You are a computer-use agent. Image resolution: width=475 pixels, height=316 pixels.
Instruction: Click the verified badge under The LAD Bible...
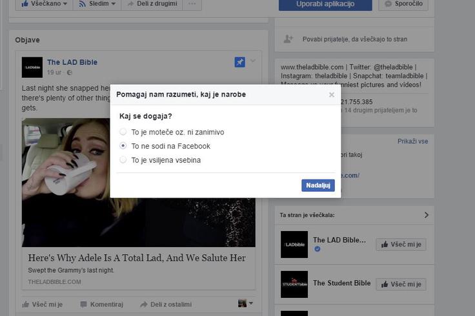point(317,249)
